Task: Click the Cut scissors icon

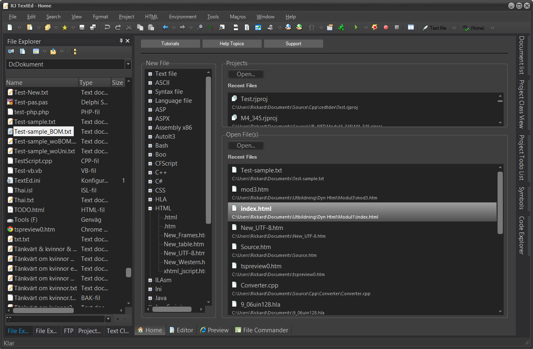Action: tap(129, 28)
